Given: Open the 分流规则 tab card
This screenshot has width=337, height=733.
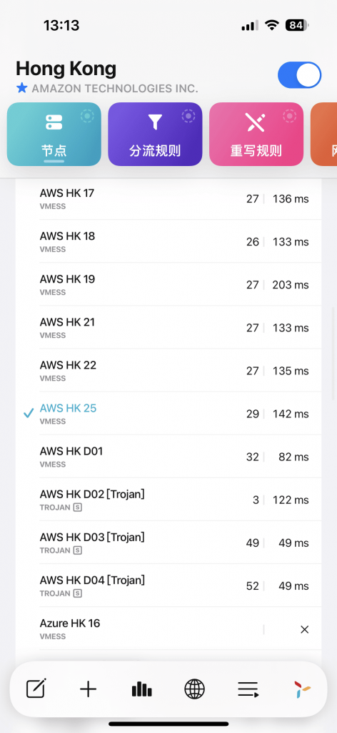Looking at the screenshot, I should 155,134.
